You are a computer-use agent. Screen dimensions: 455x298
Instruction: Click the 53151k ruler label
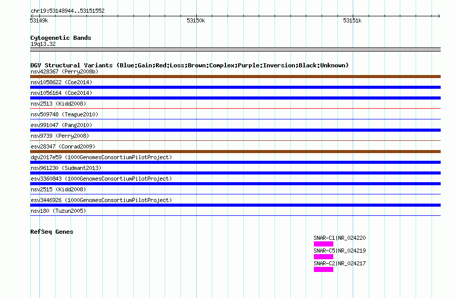tap(352, 20)
